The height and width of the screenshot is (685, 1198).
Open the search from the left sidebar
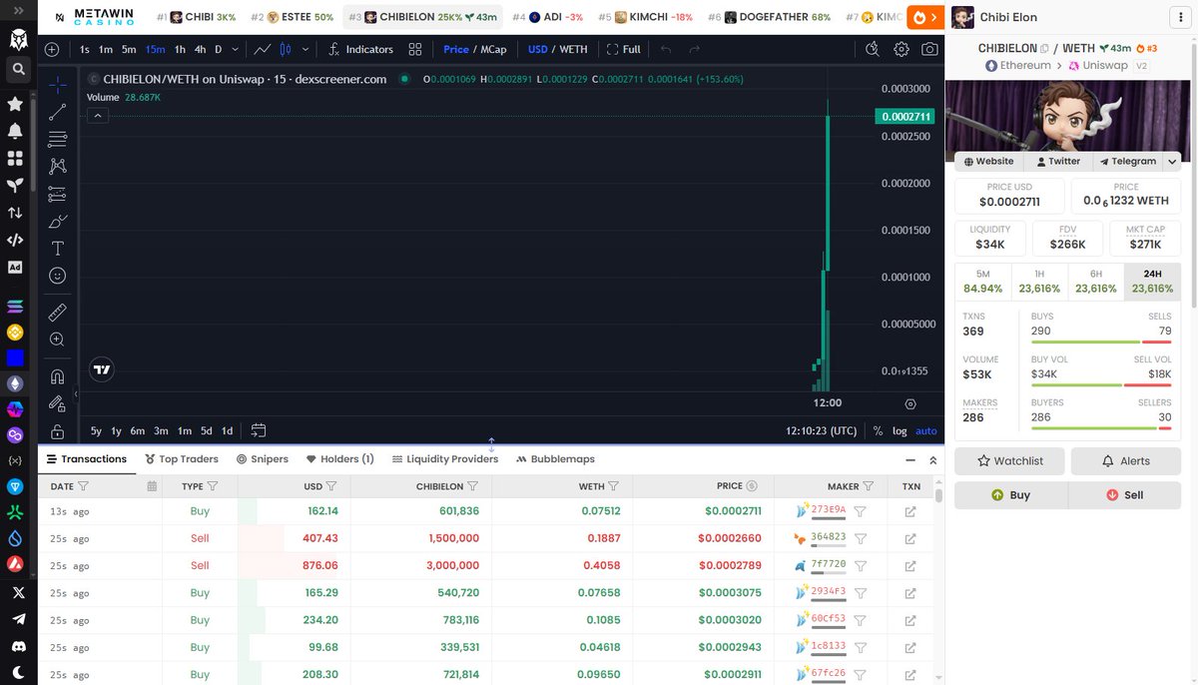[17, 69]
